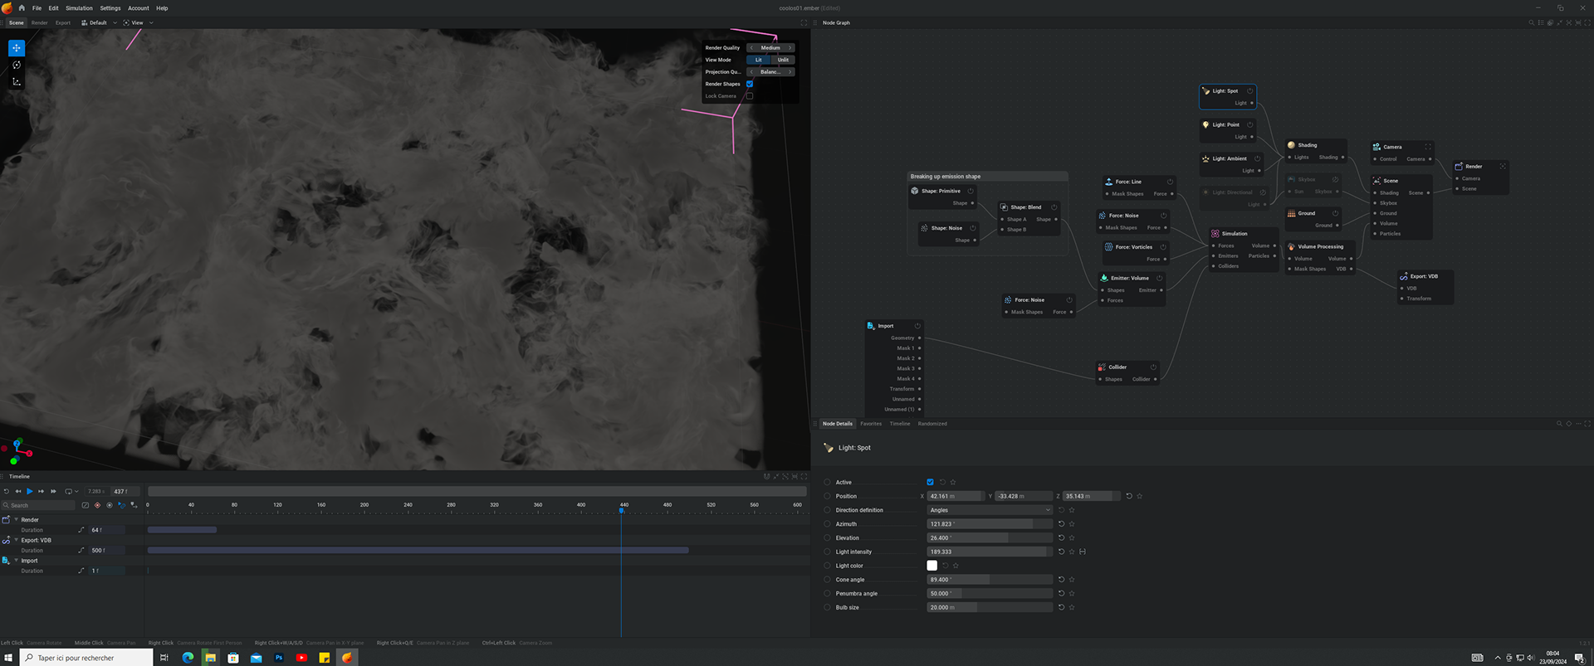Set View Mode to Unlit
1594x666 pixels.
(783, 60)
